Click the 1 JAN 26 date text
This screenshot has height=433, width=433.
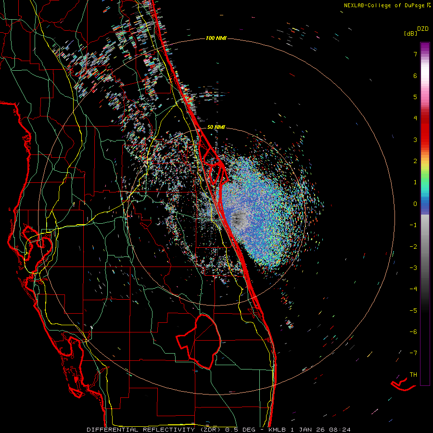(x=307, y=430)
